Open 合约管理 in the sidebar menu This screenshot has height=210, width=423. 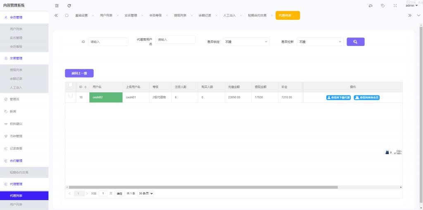pyautogui.click(x=16, y=160)
